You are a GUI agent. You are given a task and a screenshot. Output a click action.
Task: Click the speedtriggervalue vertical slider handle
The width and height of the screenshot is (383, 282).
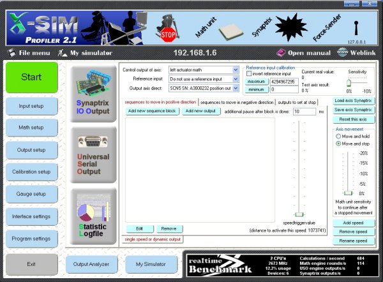299,214
